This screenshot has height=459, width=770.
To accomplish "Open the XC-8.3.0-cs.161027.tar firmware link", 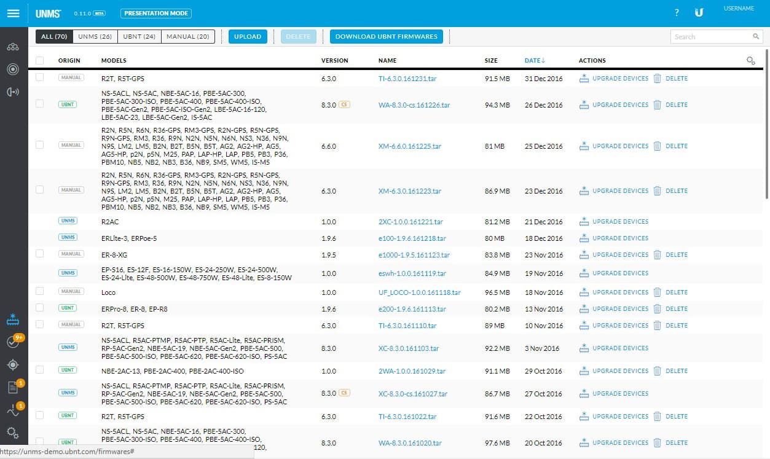I will pos(413,394).
